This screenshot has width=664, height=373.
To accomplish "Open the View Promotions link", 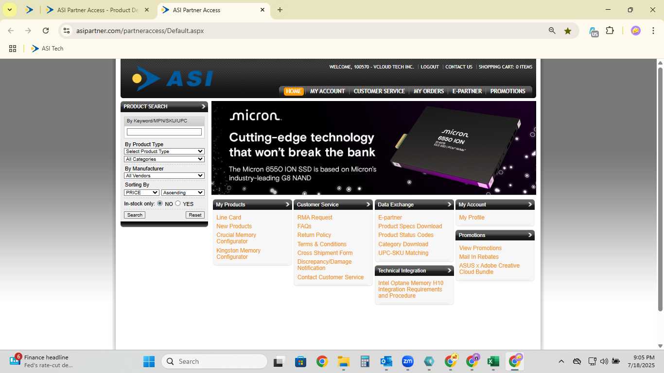I will pyautogui.click(x=480, y=248).
